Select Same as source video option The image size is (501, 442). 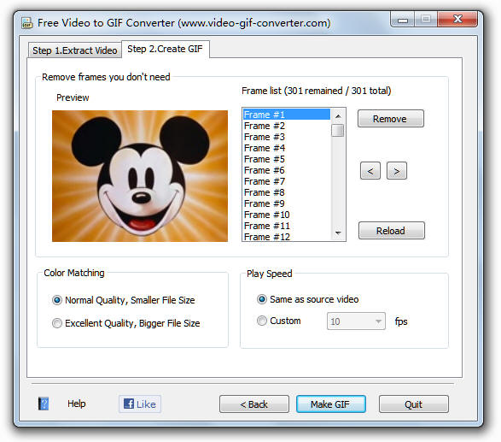point(262,299)
